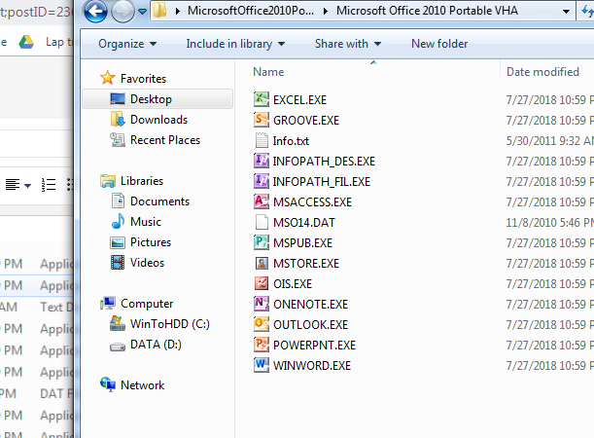Open Music library

[146, 222]
